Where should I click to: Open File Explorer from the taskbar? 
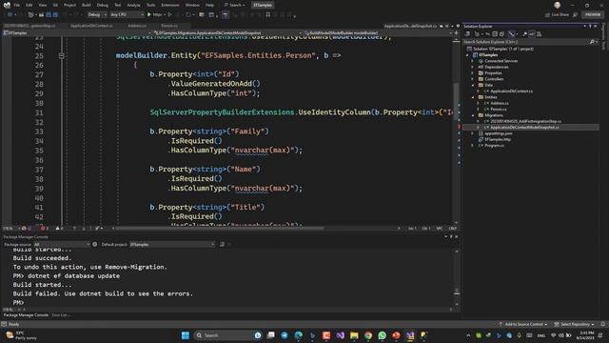coord(354,335)
